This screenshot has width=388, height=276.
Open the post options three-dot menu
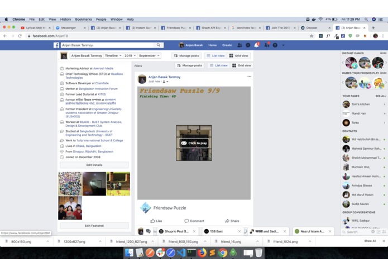249,77
